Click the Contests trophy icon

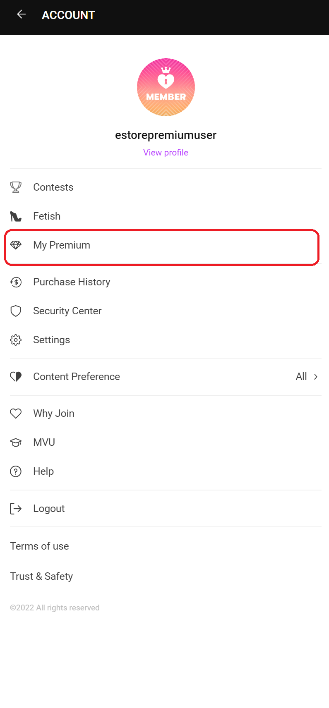click(16, 187)
